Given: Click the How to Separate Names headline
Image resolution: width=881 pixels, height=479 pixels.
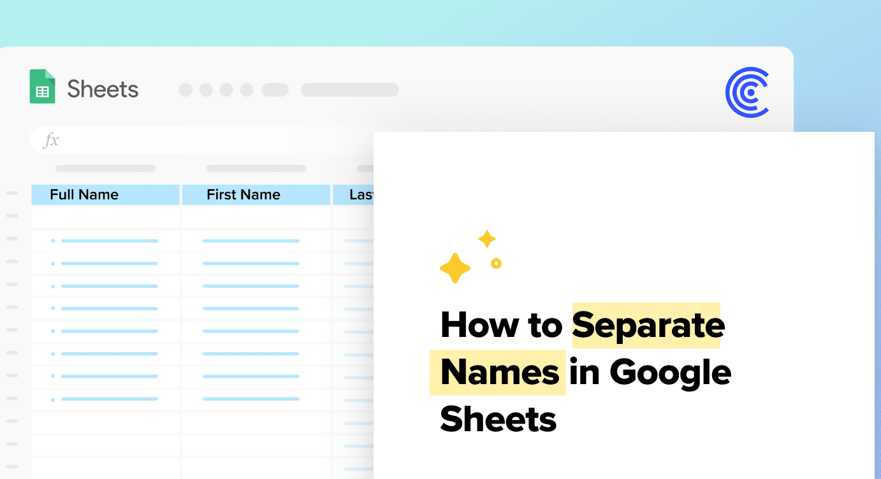Looking at the screenshot, I should coord(585,372).
